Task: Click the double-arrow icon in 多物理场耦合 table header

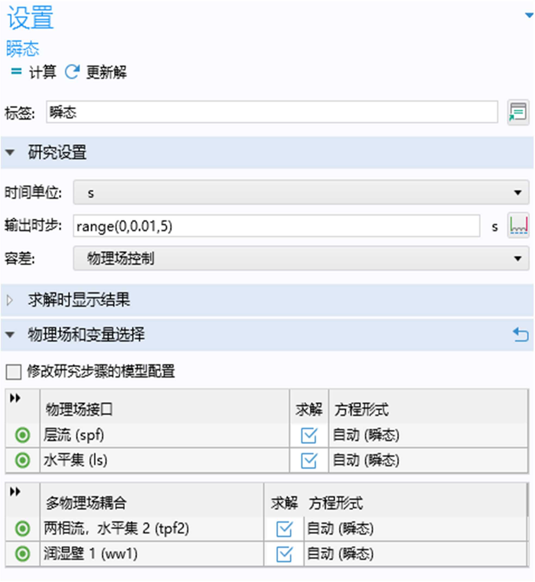Action: tap(15, 492)
